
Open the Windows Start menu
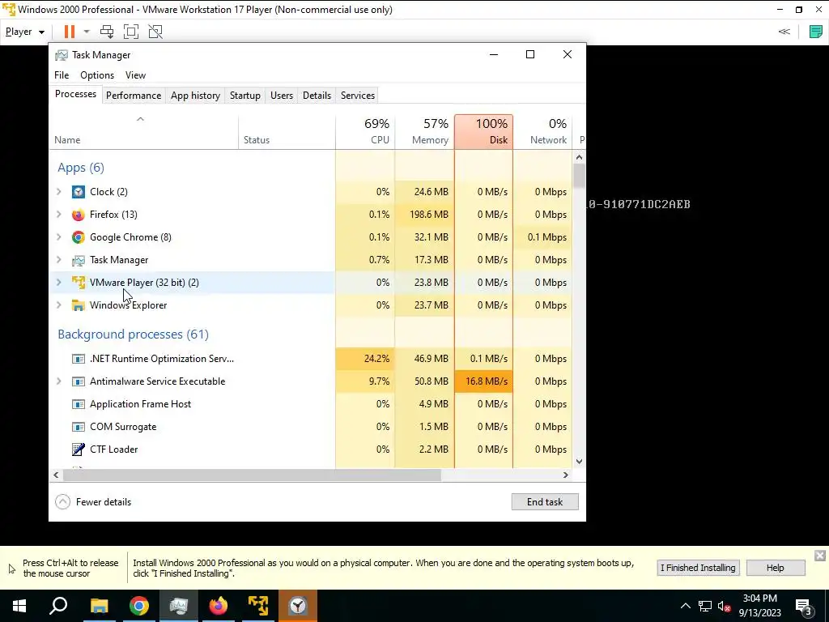pyautogui.click(x=19, y=606)
